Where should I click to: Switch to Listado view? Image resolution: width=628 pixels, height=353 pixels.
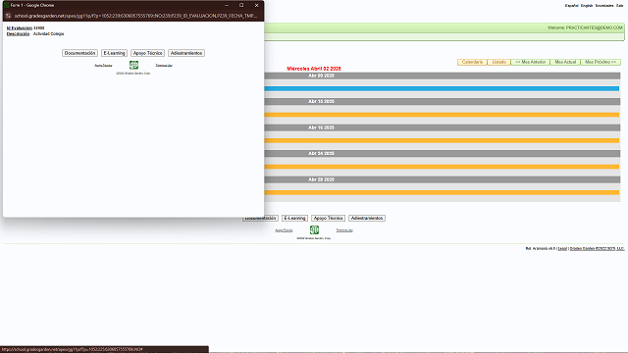(x=499, y=62)
